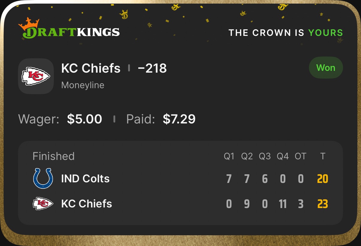Select the IND Colts team name

point(85,179)
